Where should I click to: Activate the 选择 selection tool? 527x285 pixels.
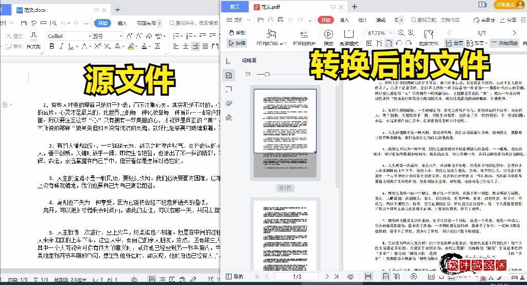[x=237, y=43]
